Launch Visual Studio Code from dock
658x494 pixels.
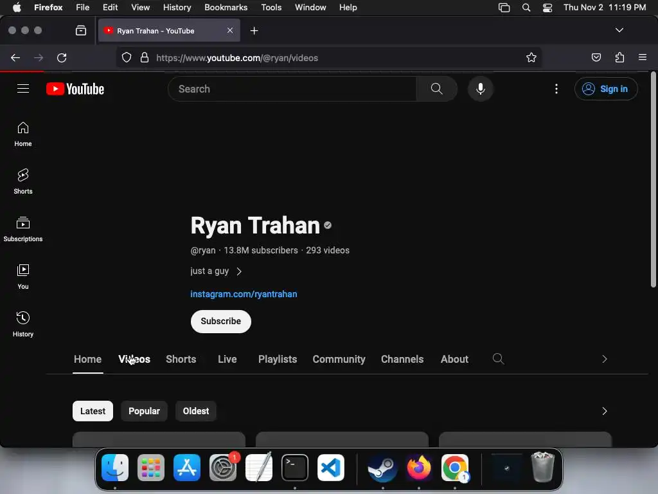click(x=331, y=468)
